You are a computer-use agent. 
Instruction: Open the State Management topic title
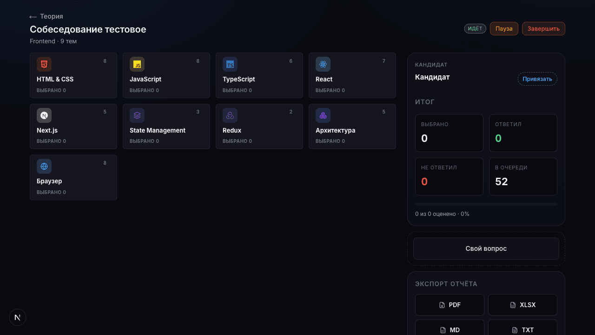(x=158, y=130)
